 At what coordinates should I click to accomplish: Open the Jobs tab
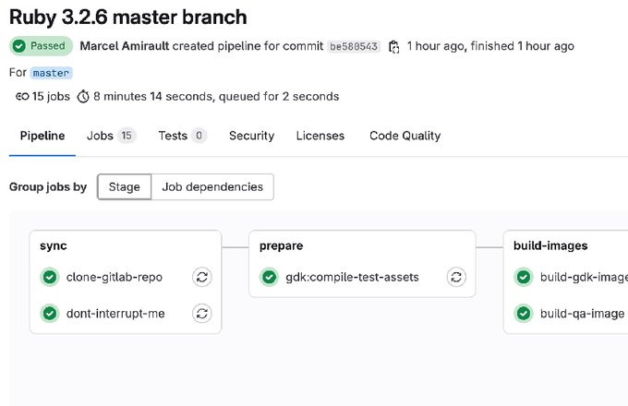[112, 136]
